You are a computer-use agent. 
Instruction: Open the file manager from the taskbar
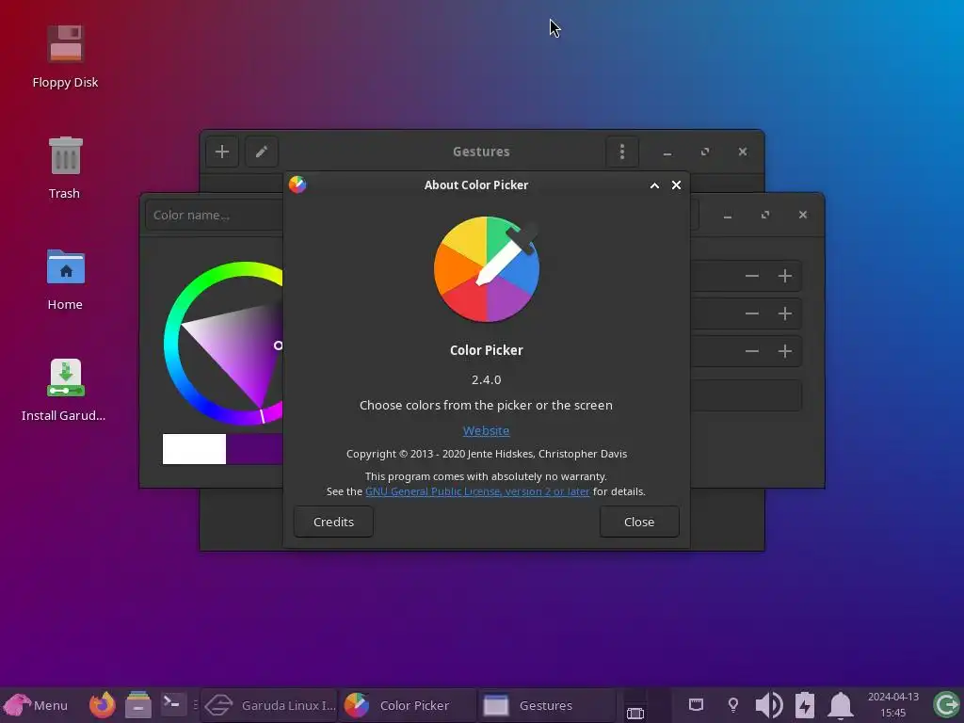(138, 705)
